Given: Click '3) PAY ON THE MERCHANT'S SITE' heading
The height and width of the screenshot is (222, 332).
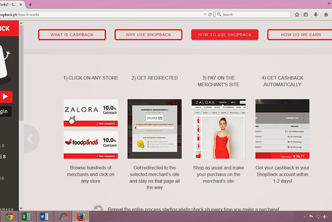Looking at the screenshot, I should tap(218, 81).
